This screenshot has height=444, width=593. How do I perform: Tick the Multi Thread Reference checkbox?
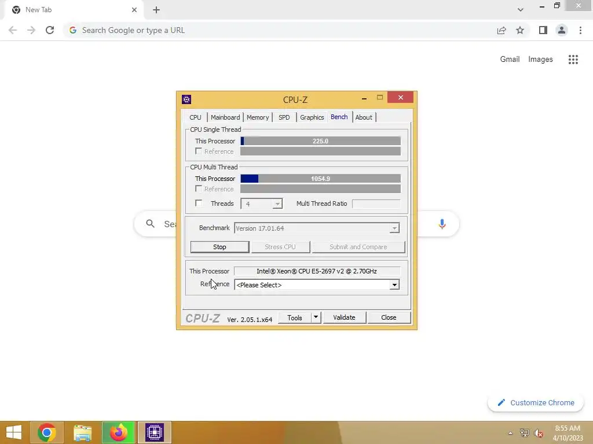[x=199, y=188]
